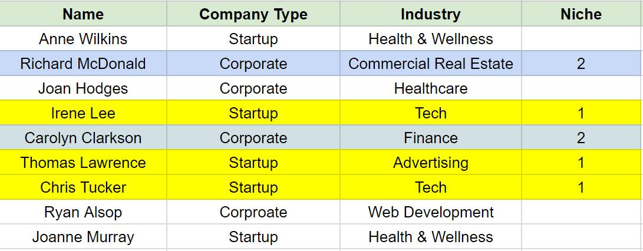
Task: Select the Joanne Murray cell
Action: pyautogui.click(x=83, y=237)
